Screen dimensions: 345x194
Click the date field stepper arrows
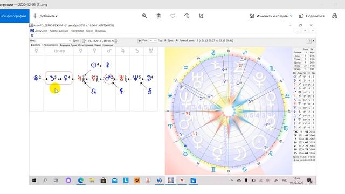pyautogui.click(x=116, y=41)
